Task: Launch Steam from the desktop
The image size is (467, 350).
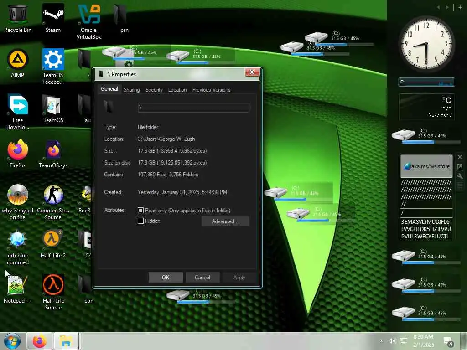Action: [53, 18]
